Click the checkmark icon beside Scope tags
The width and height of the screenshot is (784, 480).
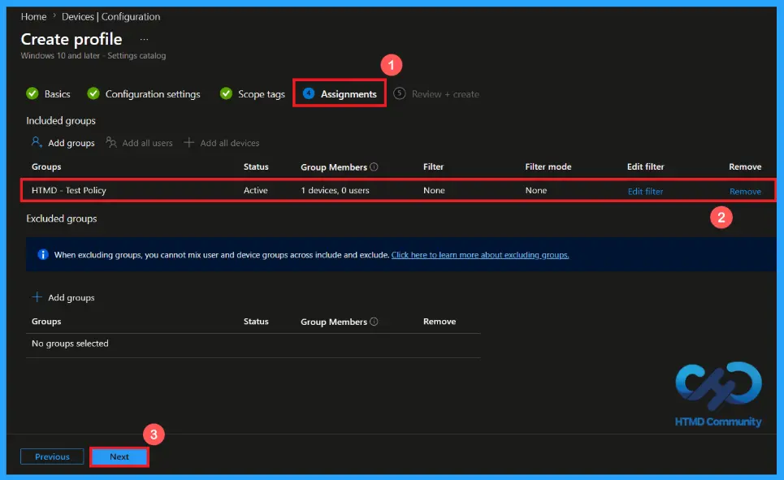226,93
